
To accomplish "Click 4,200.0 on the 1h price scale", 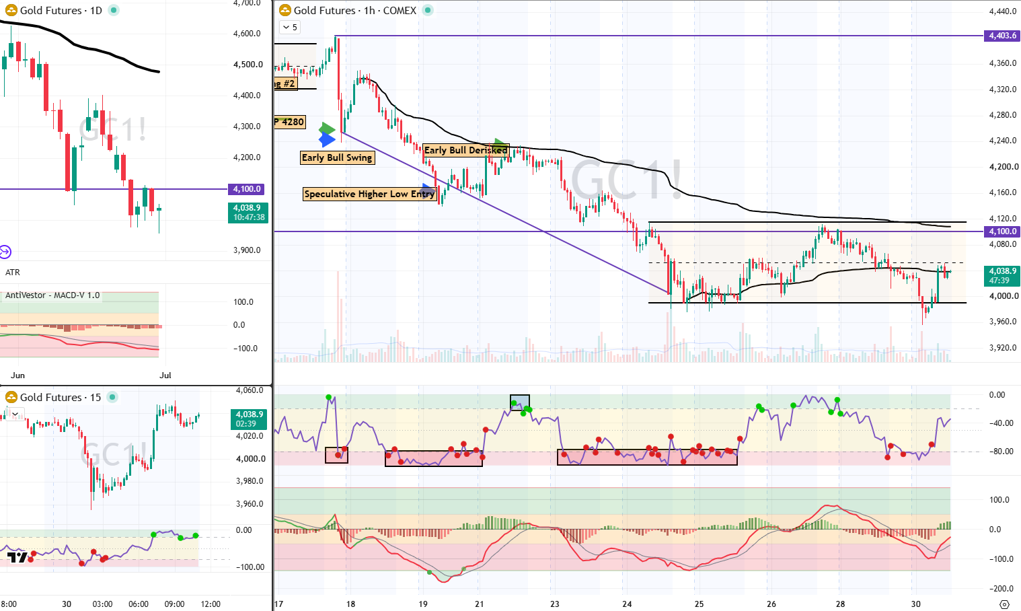I will pyautogui.click(x=1004, y=167).
